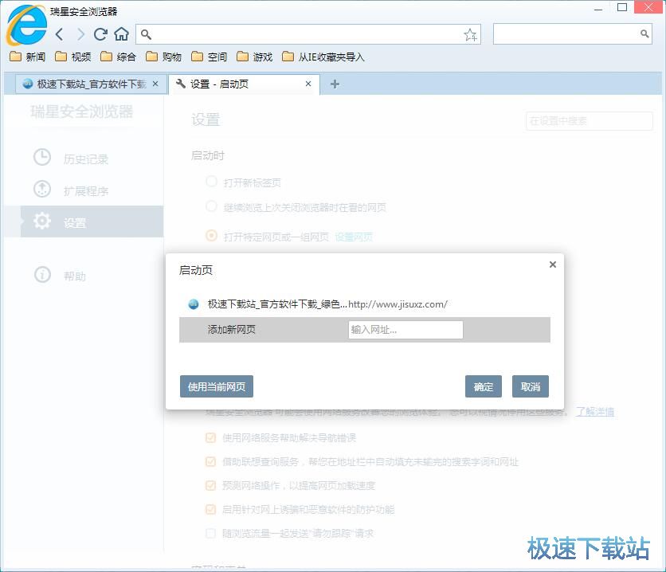Click the bookmark star in address bar
The width and height of the screenshot is (666, 572).
tap(470, 34)
